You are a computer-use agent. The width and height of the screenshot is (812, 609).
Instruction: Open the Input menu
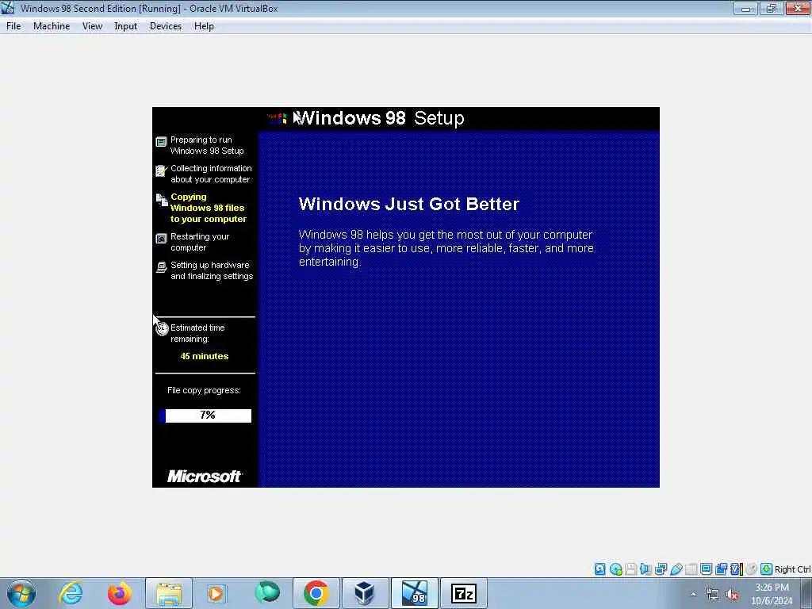[125, 26]
